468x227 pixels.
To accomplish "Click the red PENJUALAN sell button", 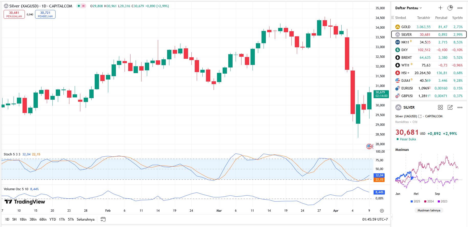I will [x=14, y=14].
